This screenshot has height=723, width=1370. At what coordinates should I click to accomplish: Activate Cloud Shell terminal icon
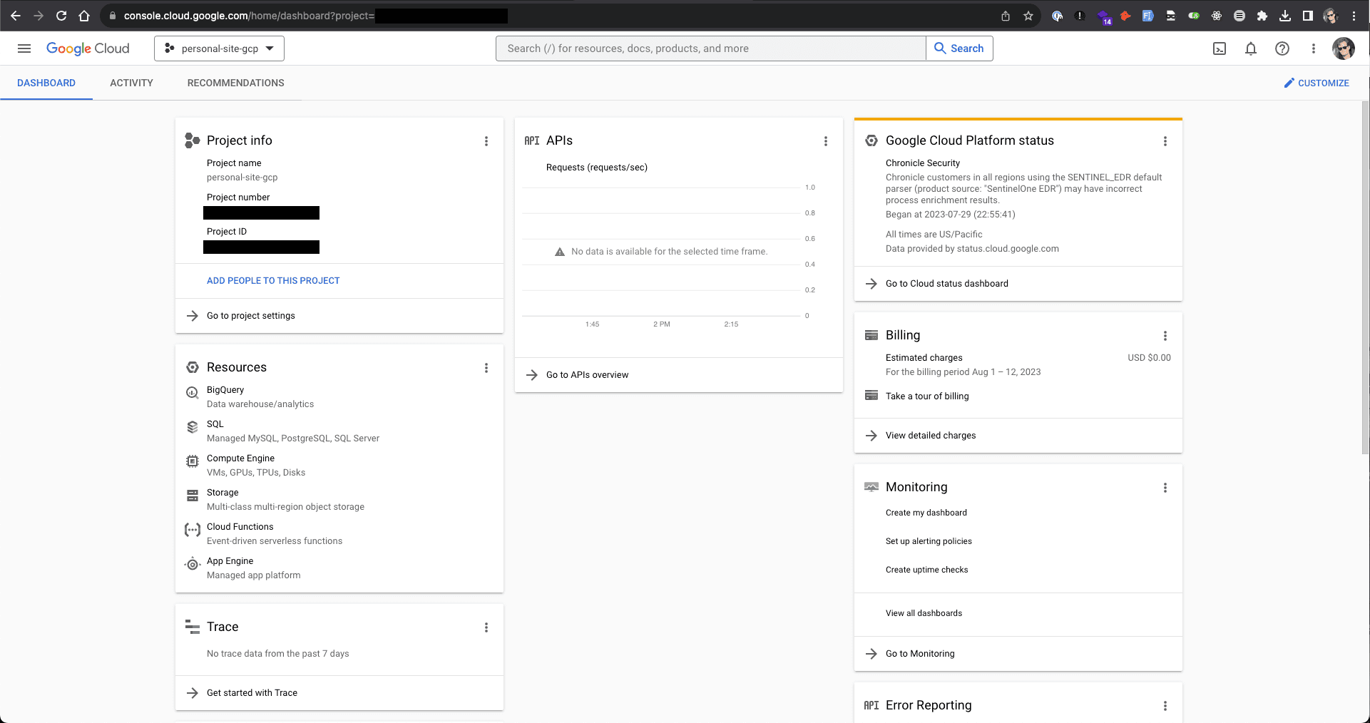pos(1220,48)
